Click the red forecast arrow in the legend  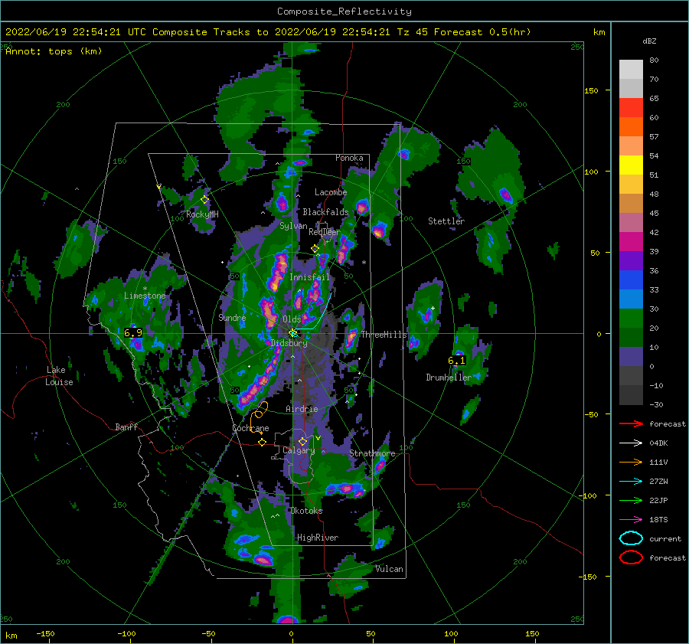coord(631,423)
